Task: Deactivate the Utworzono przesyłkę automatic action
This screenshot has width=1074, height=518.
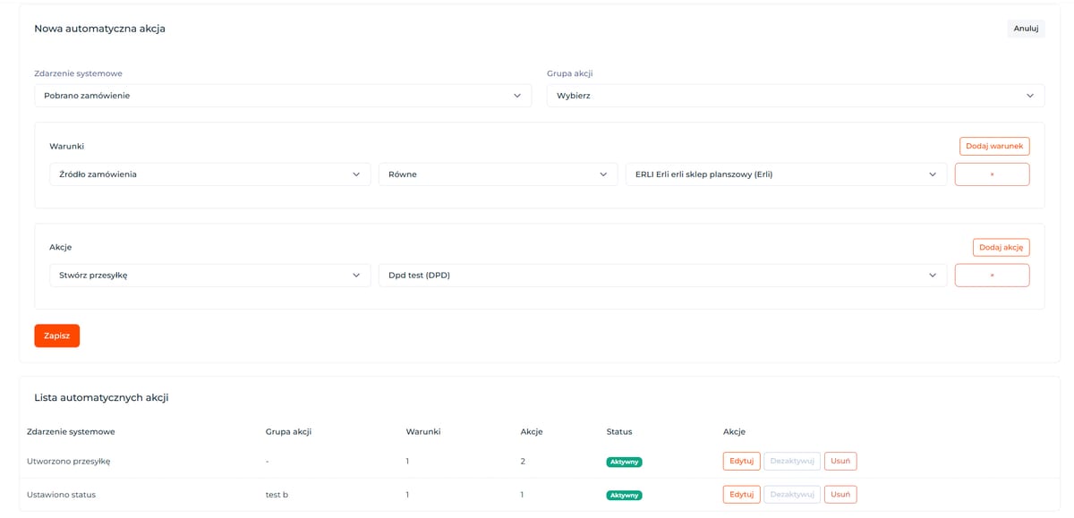Action: point(792,462)
